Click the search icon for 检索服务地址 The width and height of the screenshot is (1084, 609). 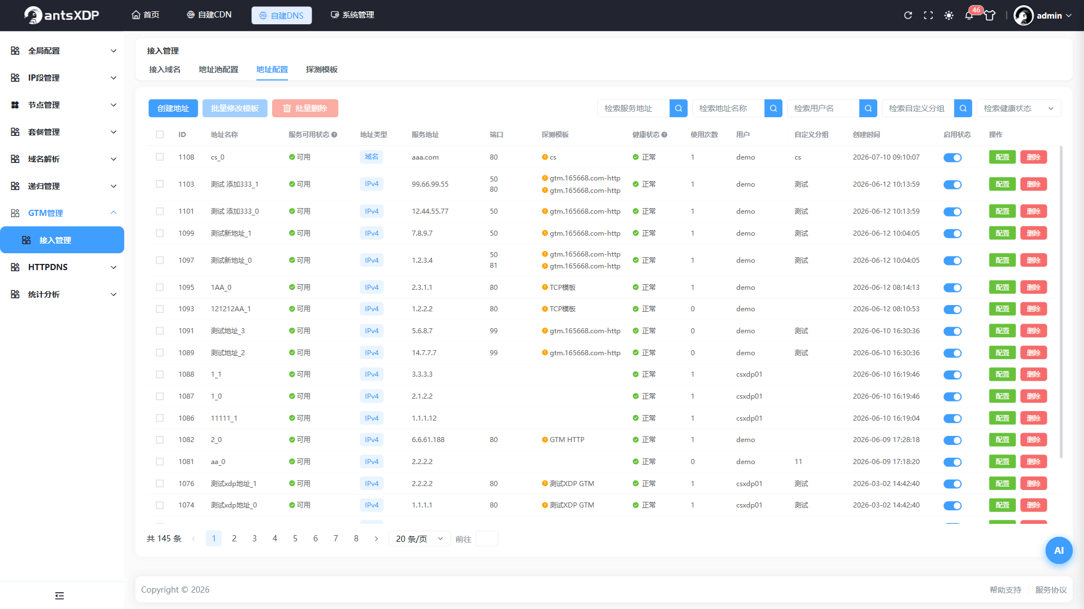(679, 108)
